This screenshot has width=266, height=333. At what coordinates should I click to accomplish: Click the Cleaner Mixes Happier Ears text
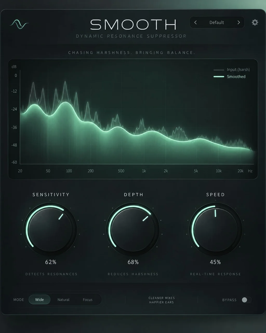click(162, 300)
